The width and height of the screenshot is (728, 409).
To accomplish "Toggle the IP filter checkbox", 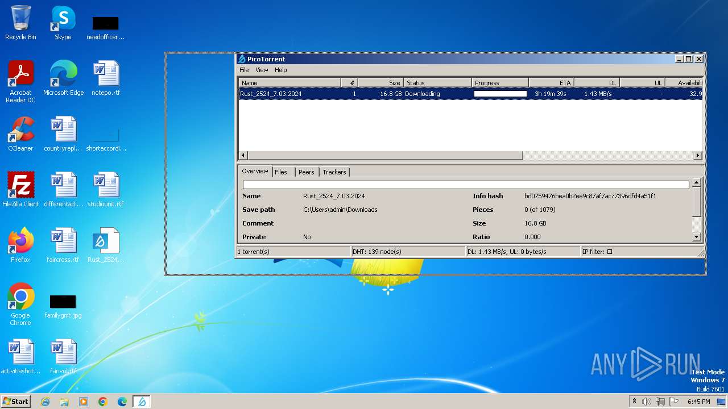I will 609,252.
